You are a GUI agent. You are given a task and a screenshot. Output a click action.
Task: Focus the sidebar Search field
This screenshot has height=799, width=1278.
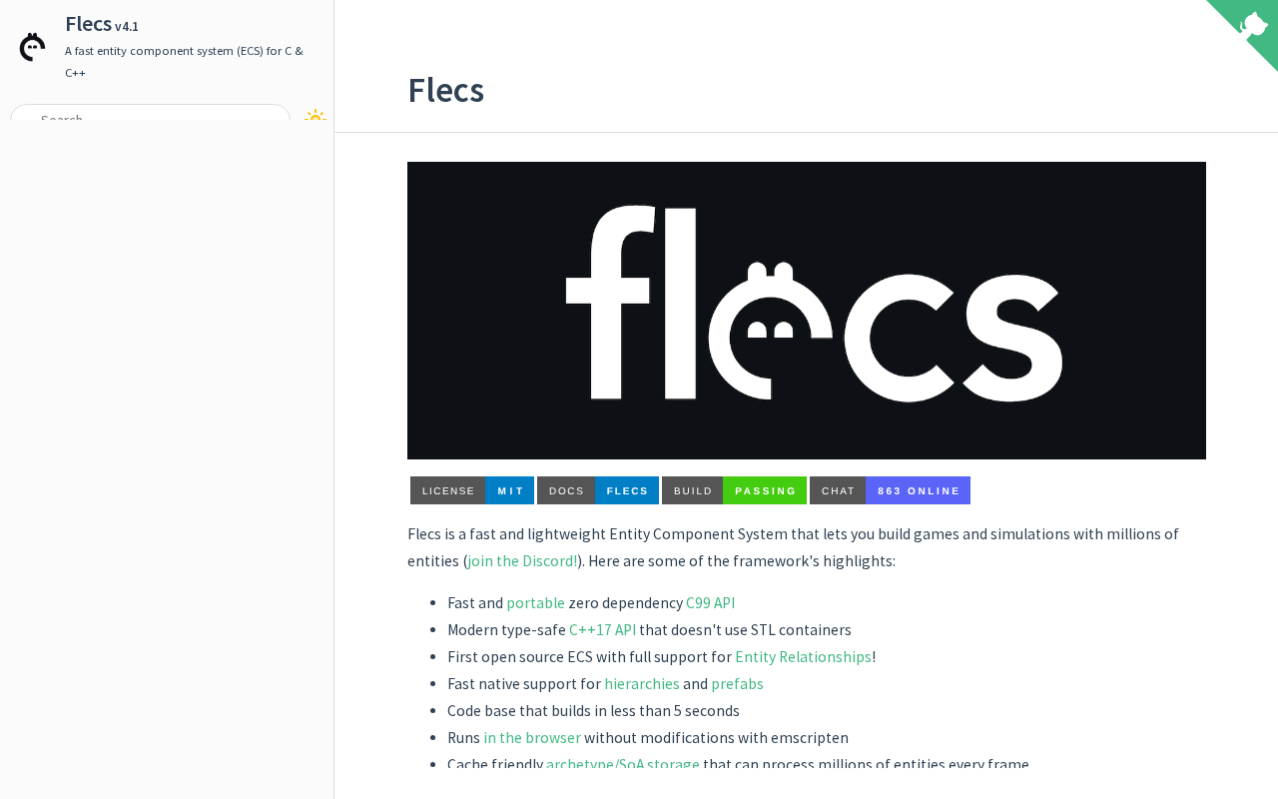point(150,113)
